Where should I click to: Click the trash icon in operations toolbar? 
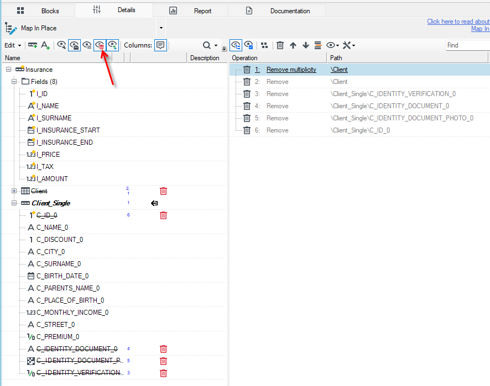click(x=280, y=45)
